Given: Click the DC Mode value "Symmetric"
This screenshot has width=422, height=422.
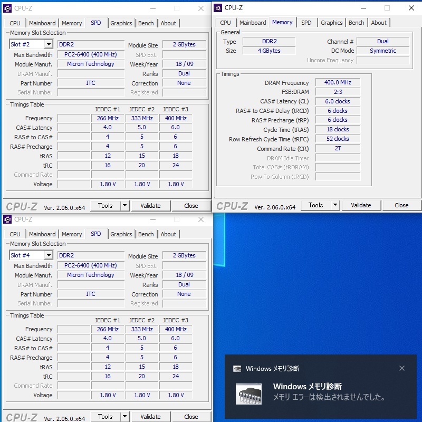Looking at the screenshot, I should tap(383, 51).
